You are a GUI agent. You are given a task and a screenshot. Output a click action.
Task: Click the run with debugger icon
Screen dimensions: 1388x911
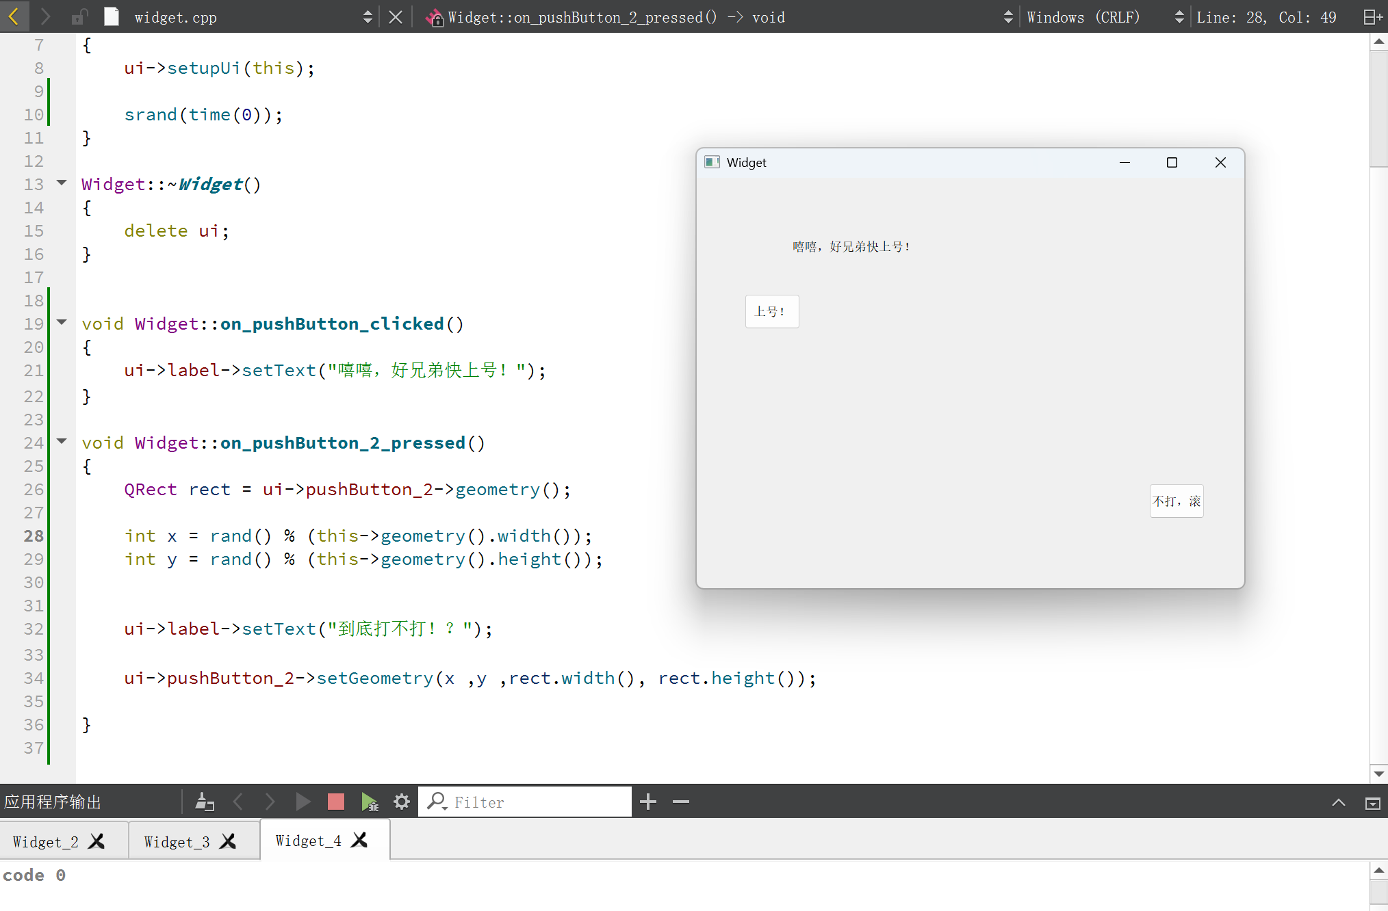[x=370, y=802]
